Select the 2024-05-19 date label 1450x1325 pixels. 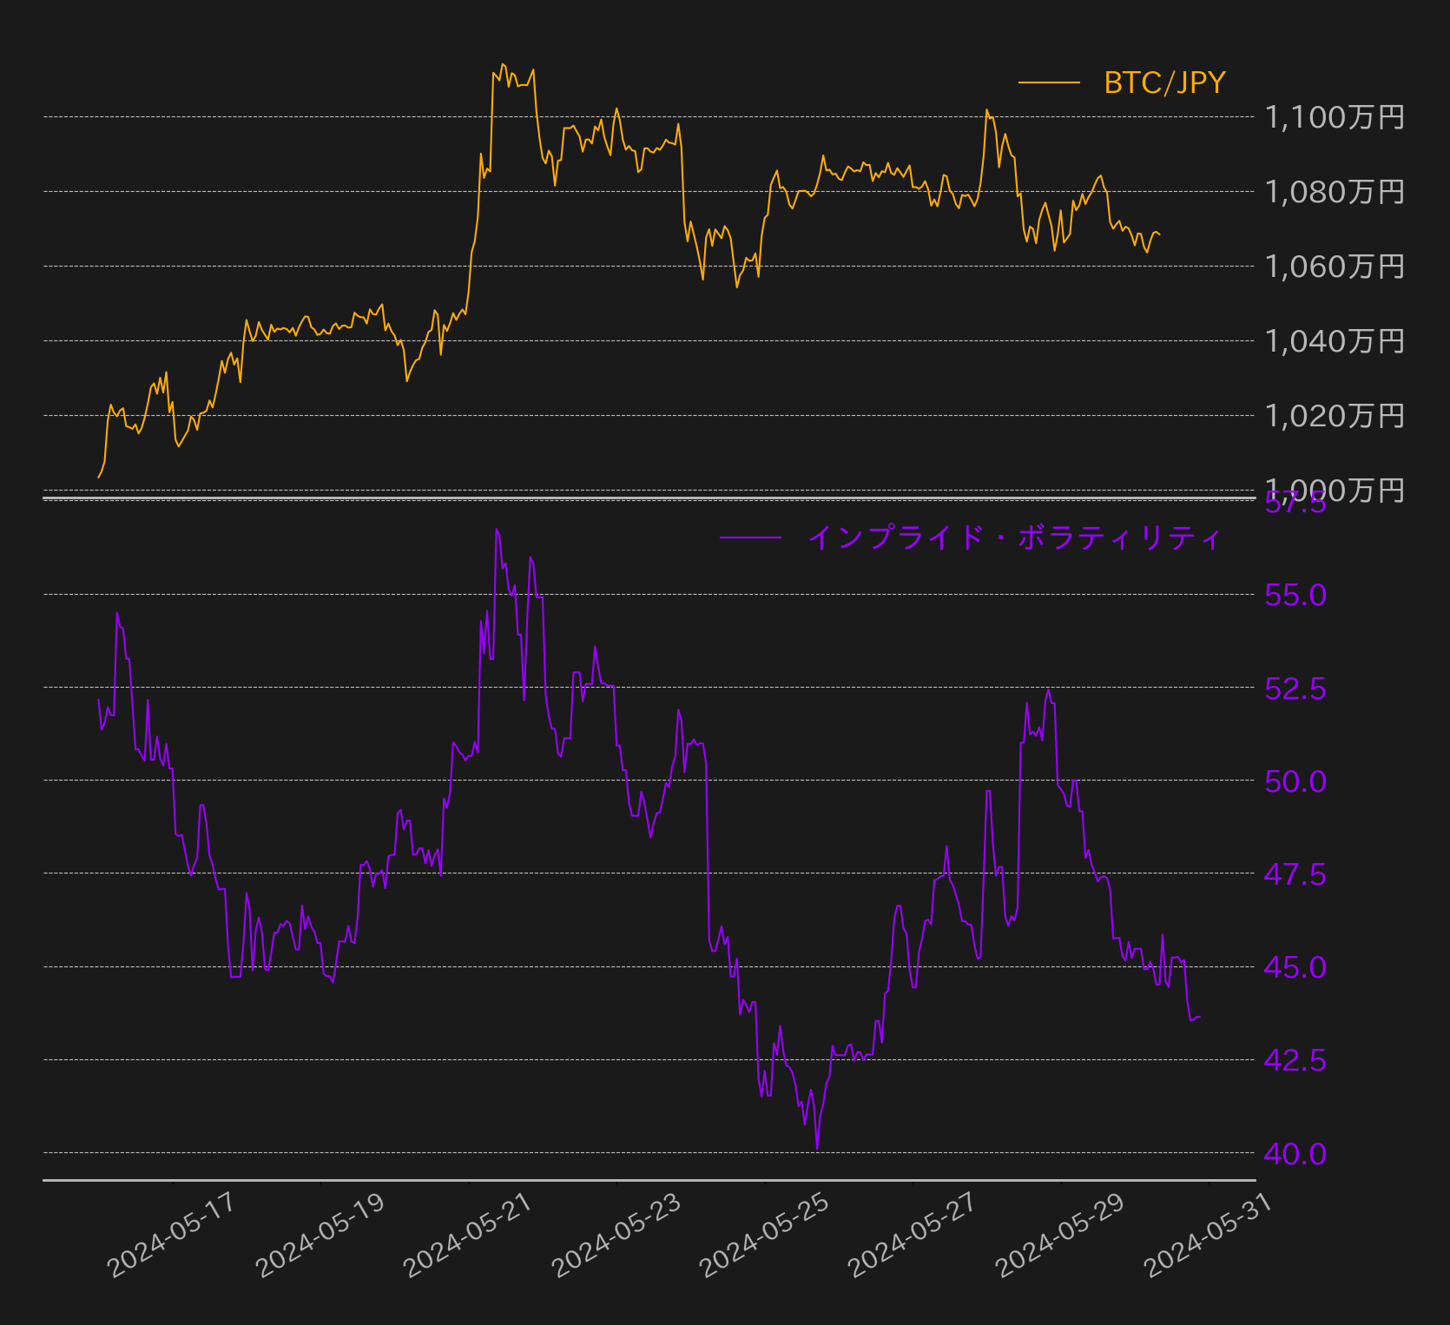tap(320, 1235)
